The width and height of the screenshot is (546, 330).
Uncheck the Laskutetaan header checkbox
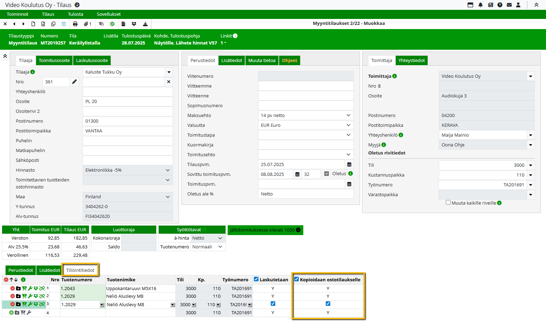(256, 279)
